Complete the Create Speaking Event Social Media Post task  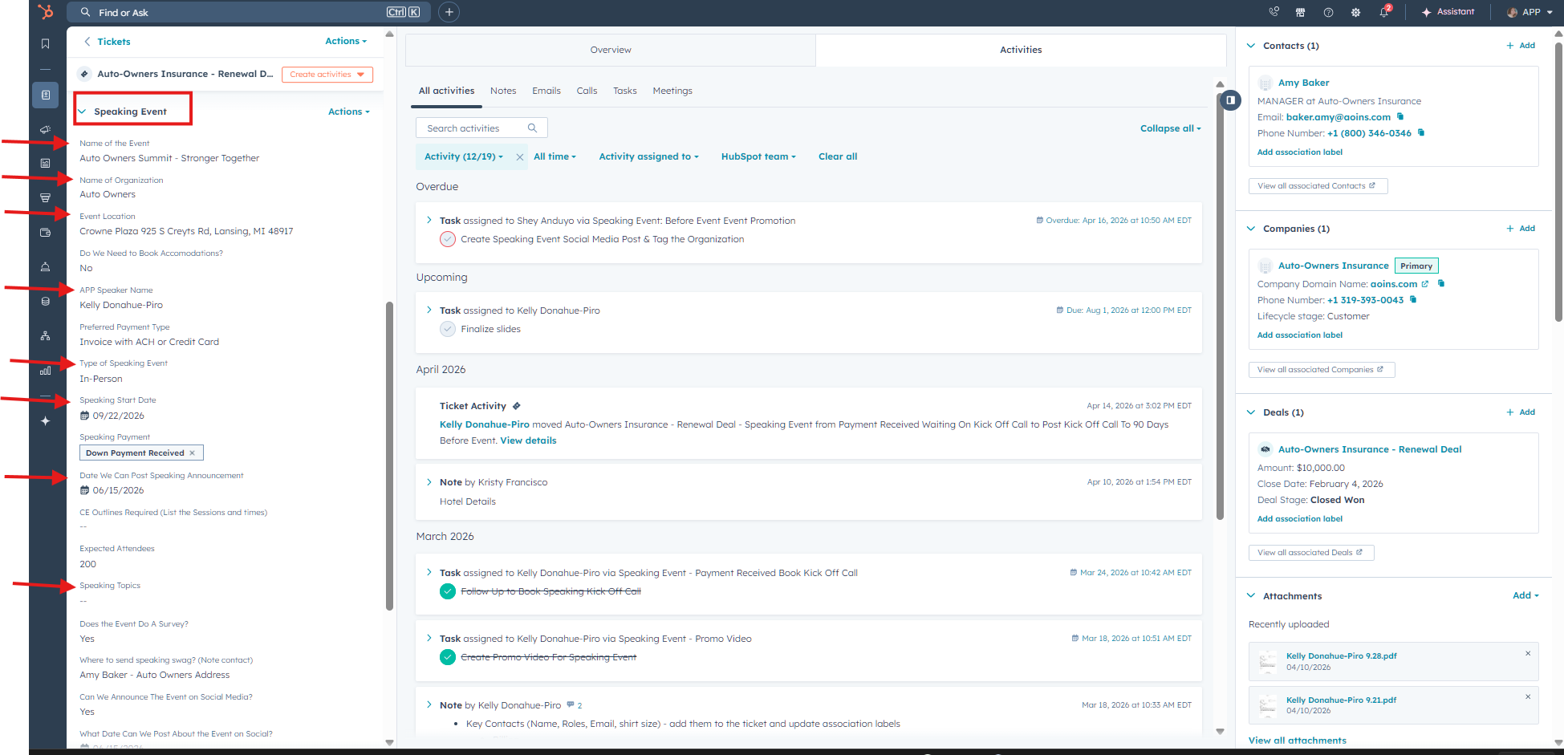(x=448, y=239)
